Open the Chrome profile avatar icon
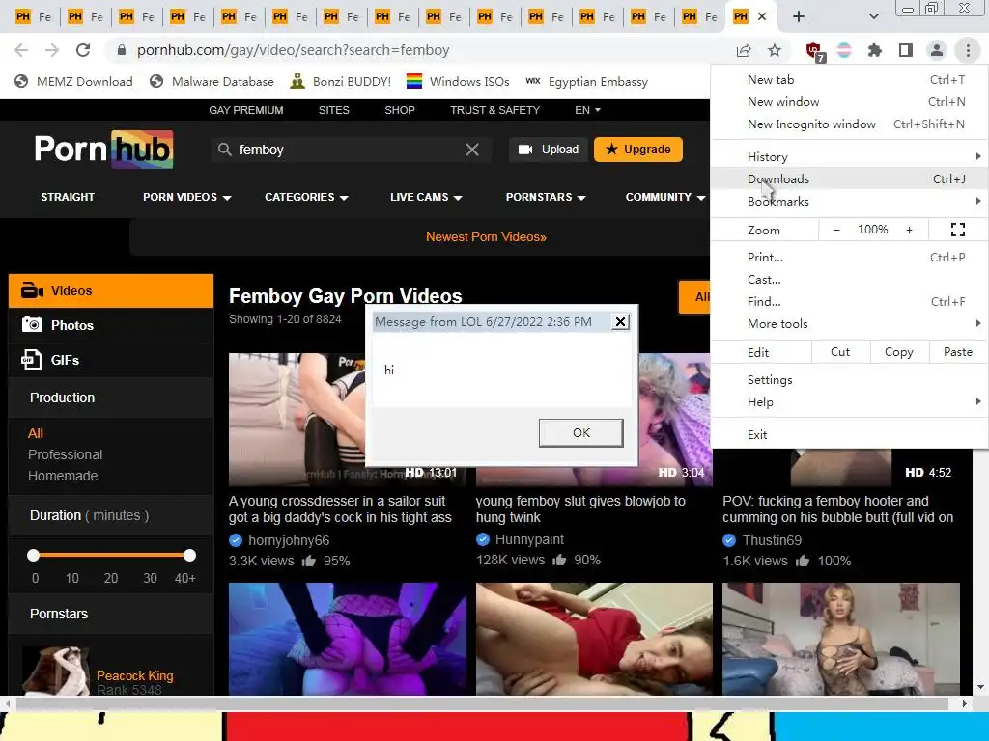The height and width of the screenshot is (741, 989). point(937,50)
